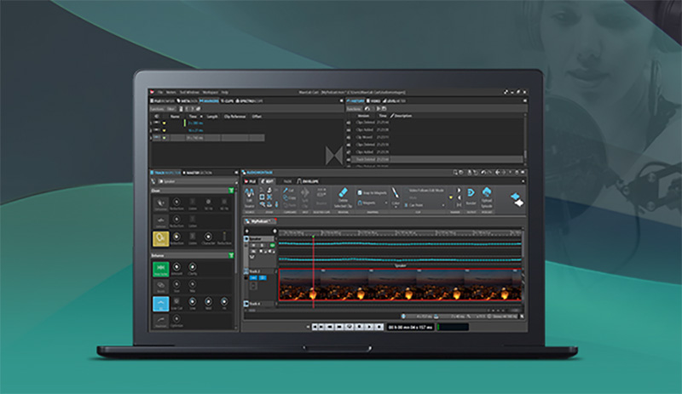Click the DeHummer module icon in Clean

[x=160, y=203]
